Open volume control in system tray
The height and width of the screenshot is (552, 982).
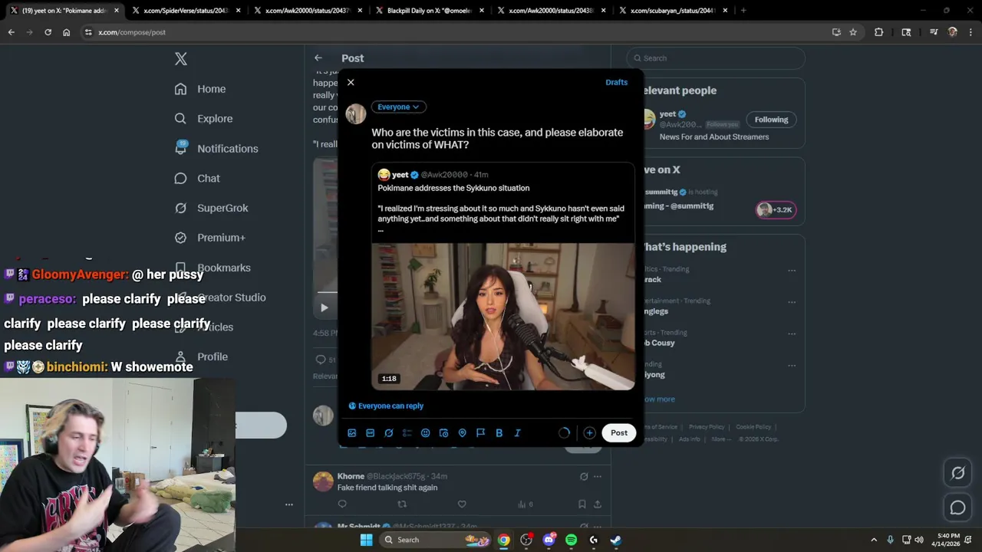[920, 540]
